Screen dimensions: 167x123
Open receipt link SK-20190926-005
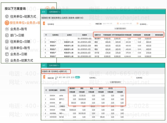85,38
